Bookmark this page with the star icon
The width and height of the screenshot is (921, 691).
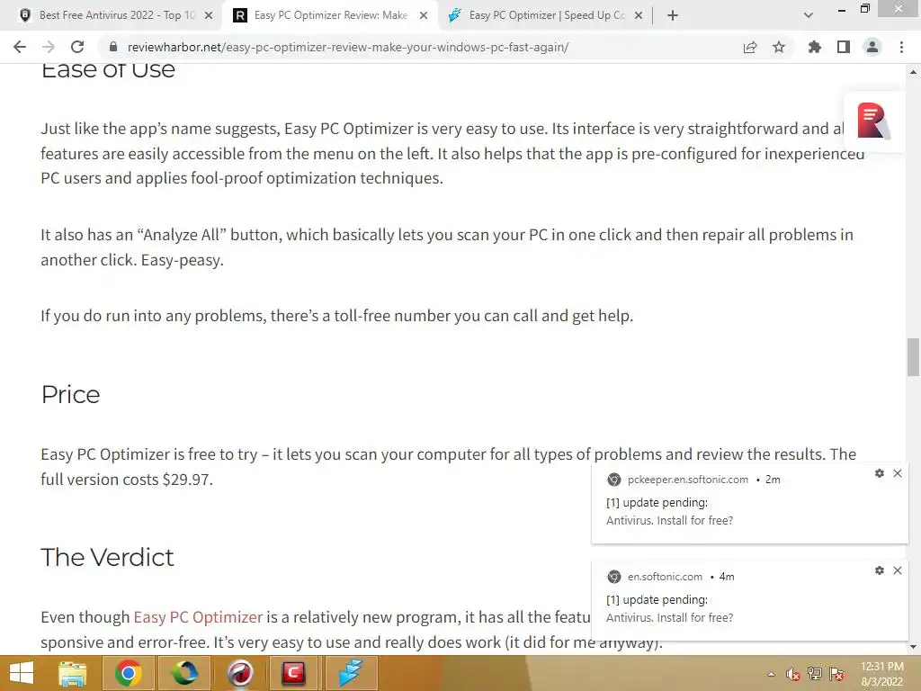[x=779, y=47]
